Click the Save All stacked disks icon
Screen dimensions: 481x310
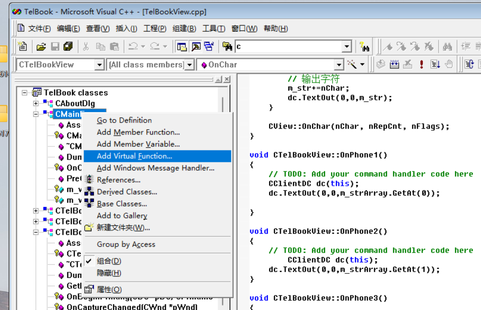[x=68, y=46]
